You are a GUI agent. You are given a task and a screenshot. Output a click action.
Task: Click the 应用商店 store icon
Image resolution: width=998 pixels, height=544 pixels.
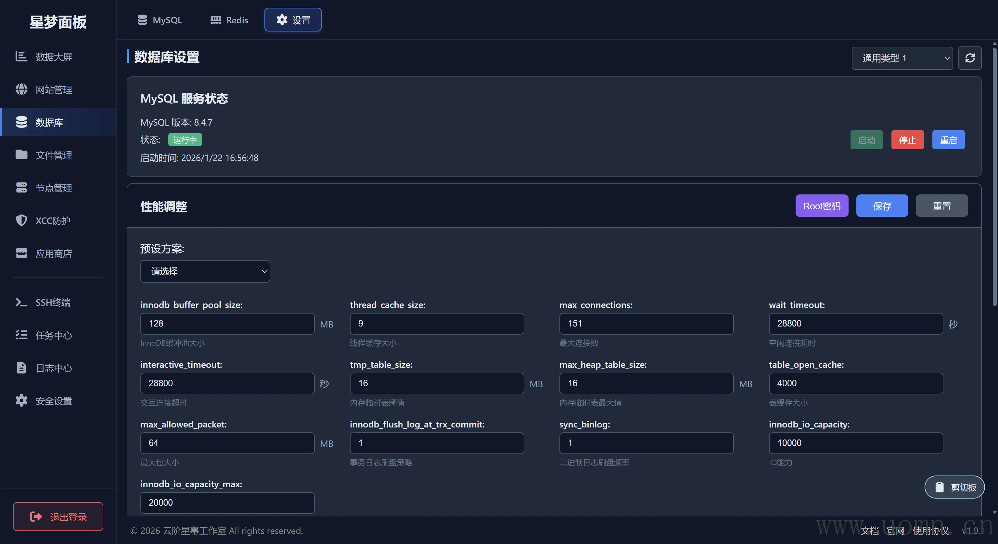point(21,253)
